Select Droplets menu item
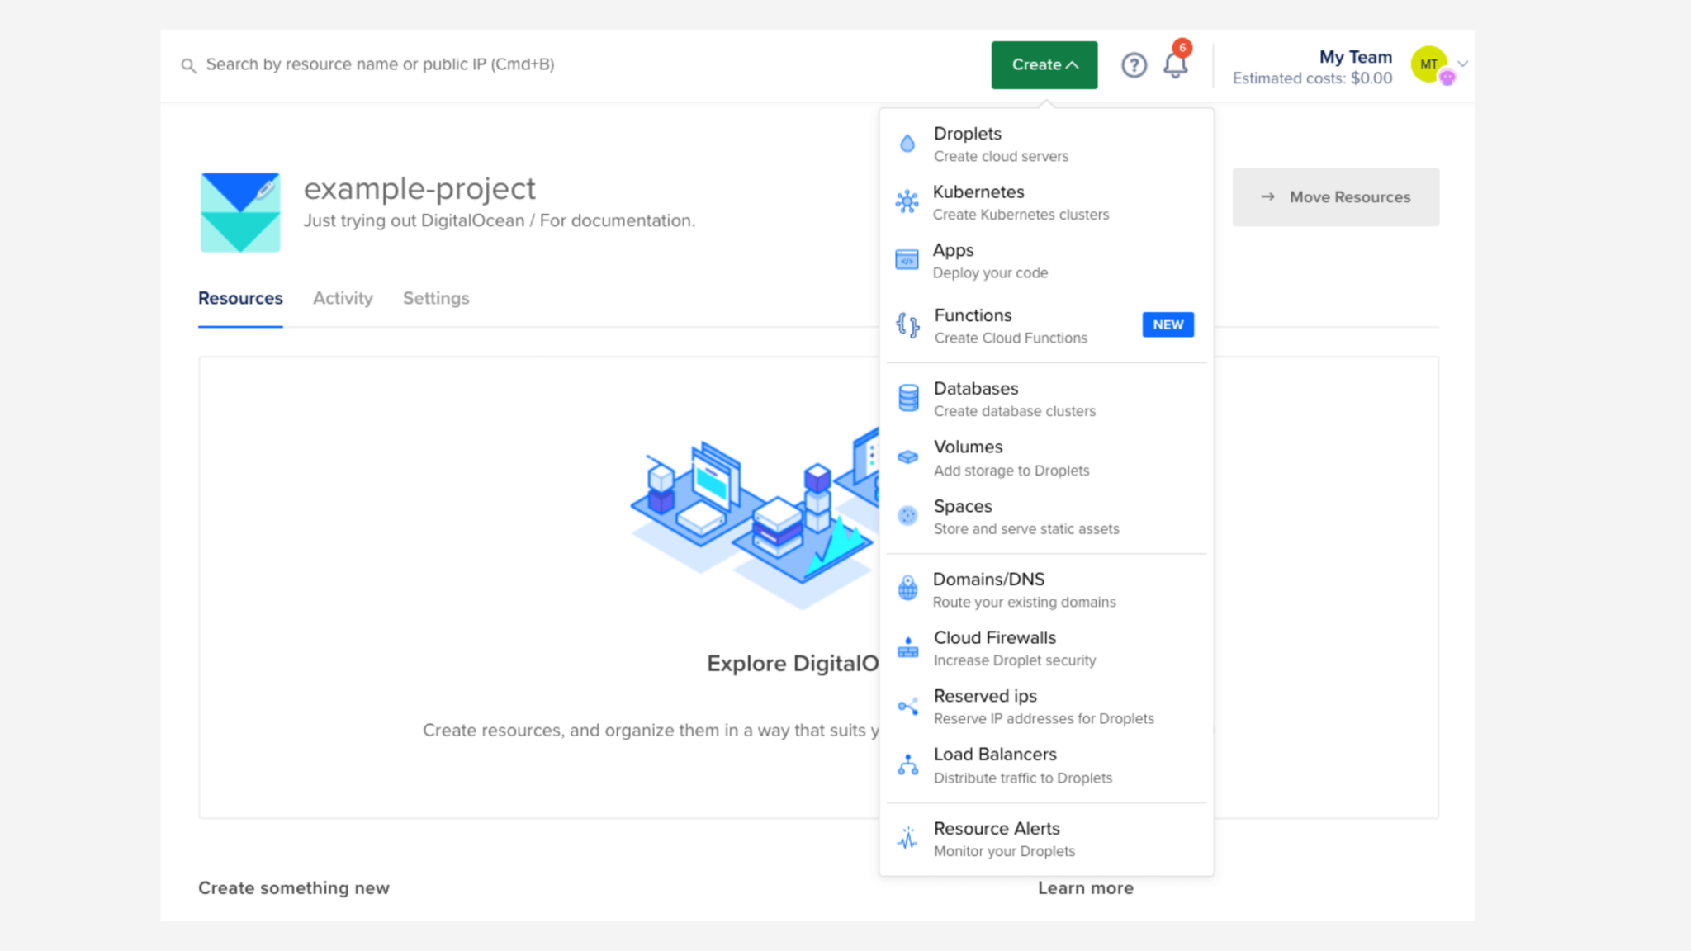1691x951 pixels. coord(1046,144)
